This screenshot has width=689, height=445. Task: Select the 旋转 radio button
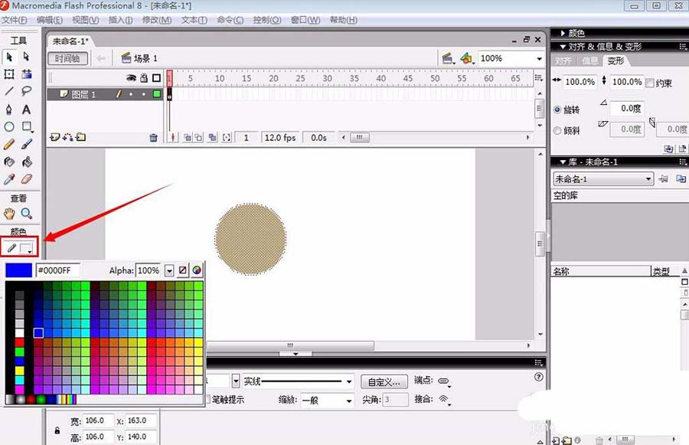(557, 110)
